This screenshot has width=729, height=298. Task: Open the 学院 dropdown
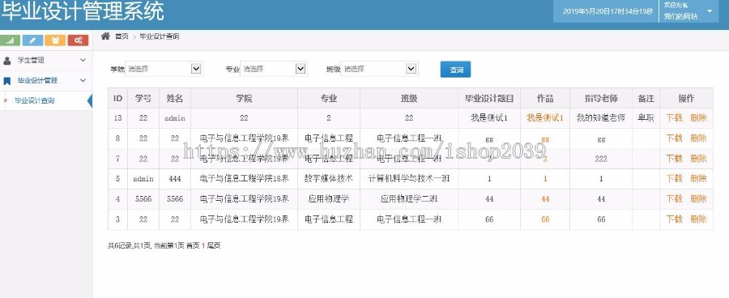click(x=164, y=69)
